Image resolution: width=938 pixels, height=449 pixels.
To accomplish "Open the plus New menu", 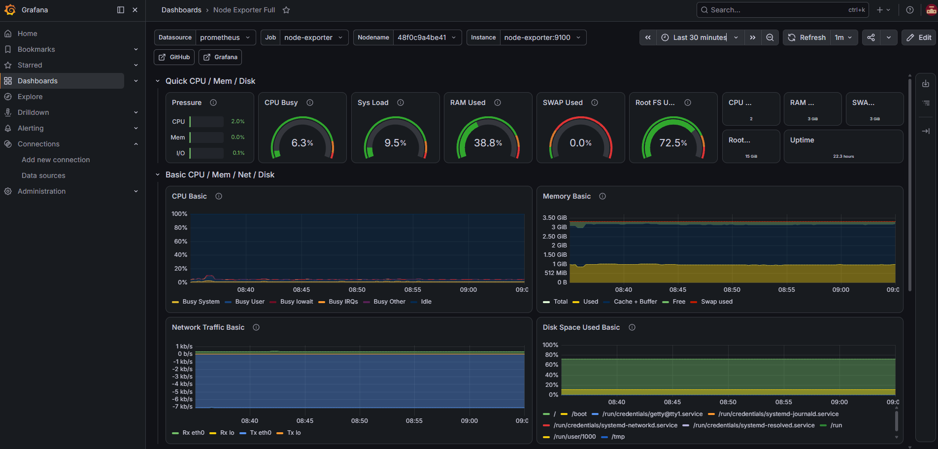I will (x=883, y=10).
